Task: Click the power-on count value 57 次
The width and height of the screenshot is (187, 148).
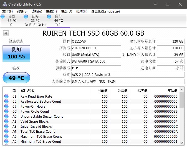Action: (171, 61)
